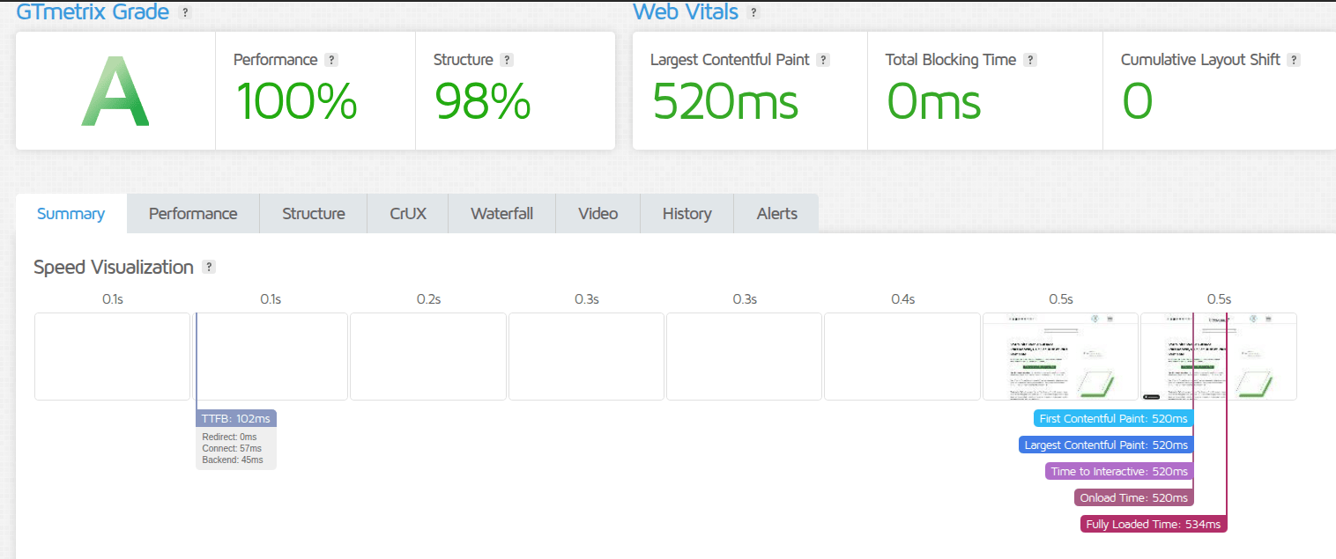Click the Performance score help icon
1336x559 pixels.
tap(331, 60)
